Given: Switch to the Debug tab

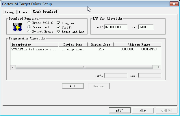Looking at the screenshot, I should click(x=9, y=12).
